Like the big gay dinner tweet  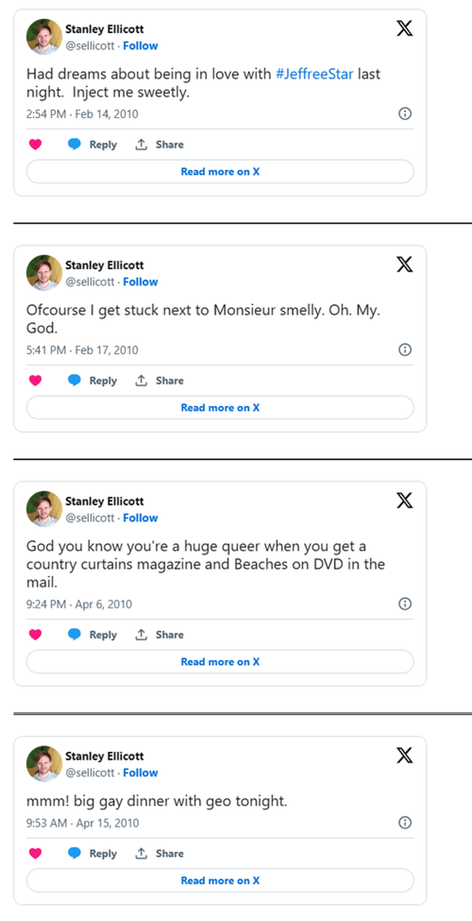point(35,854)
